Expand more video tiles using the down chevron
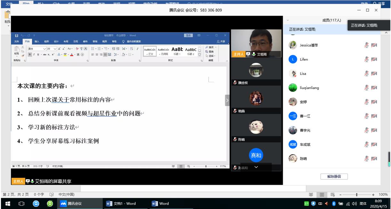391x209 pixels. tap(256, 167)
